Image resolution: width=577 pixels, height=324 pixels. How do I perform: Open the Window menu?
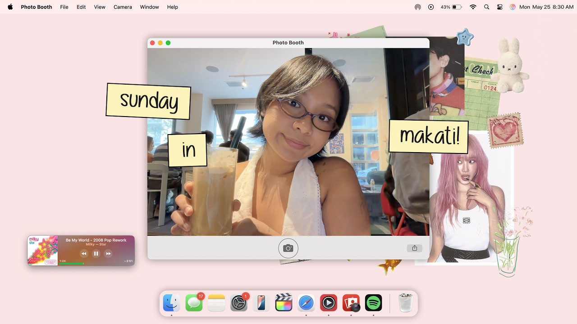point(149,7)
